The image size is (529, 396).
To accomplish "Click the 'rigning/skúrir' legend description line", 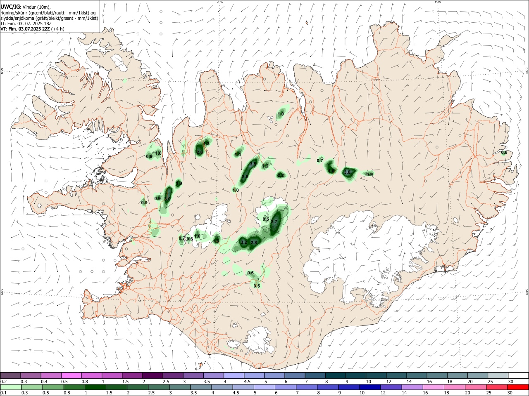I will coord(48,12).
